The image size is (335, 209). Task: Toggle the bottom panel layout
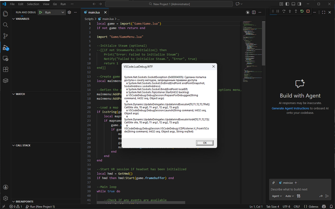coord(293,4)
